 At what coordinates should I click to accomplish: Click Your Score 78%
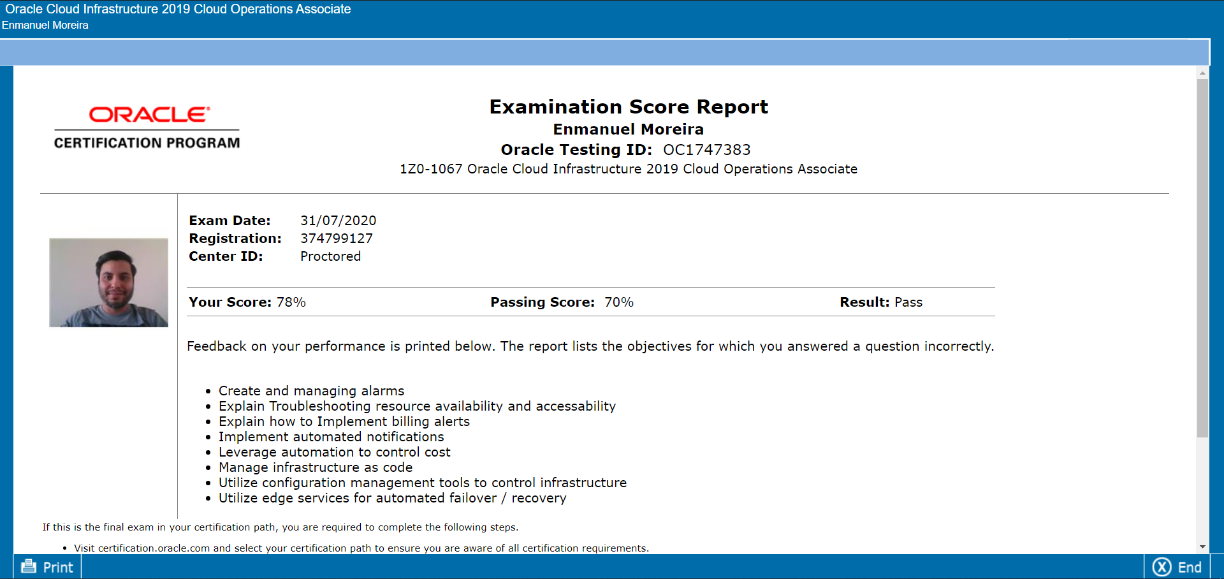[247, 302]
